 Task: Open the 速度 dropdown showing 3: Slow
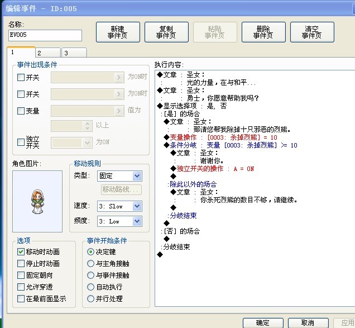(119, 206)
